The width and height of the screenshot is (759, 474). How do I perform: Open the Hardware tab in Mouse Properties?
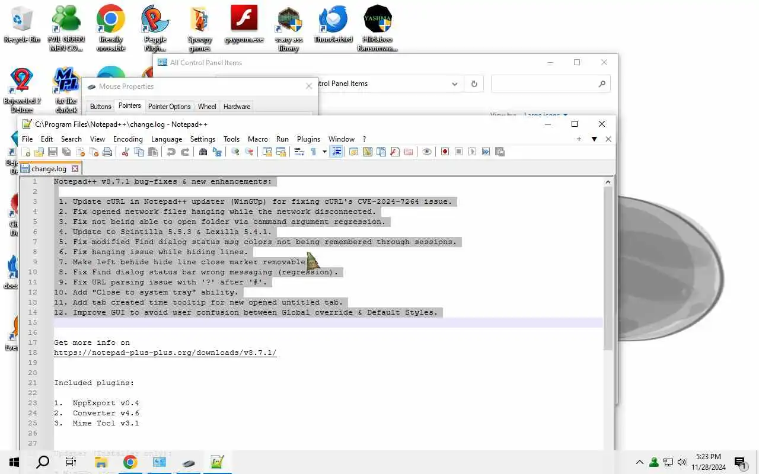coord(237,107)
